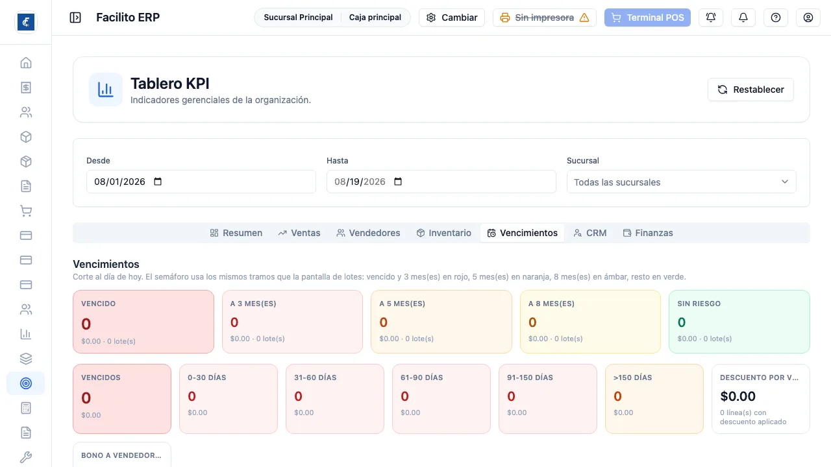Open the stacked layers sidebar icon

click(x=26, y=359)
